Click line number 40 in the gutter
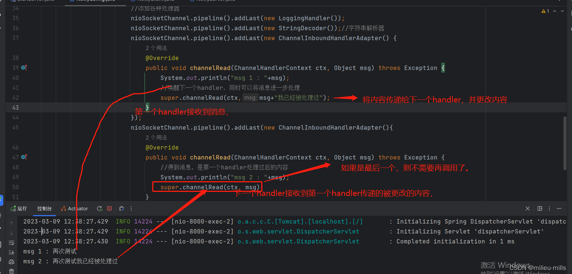Viewport: 572px width, 274px height. [x=15, y=78]
